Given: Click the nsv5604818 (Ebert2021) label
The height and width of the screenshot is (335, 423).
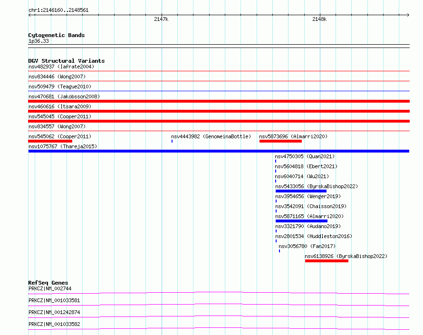Looking at the screenshot, I should (x=306, y=166).
